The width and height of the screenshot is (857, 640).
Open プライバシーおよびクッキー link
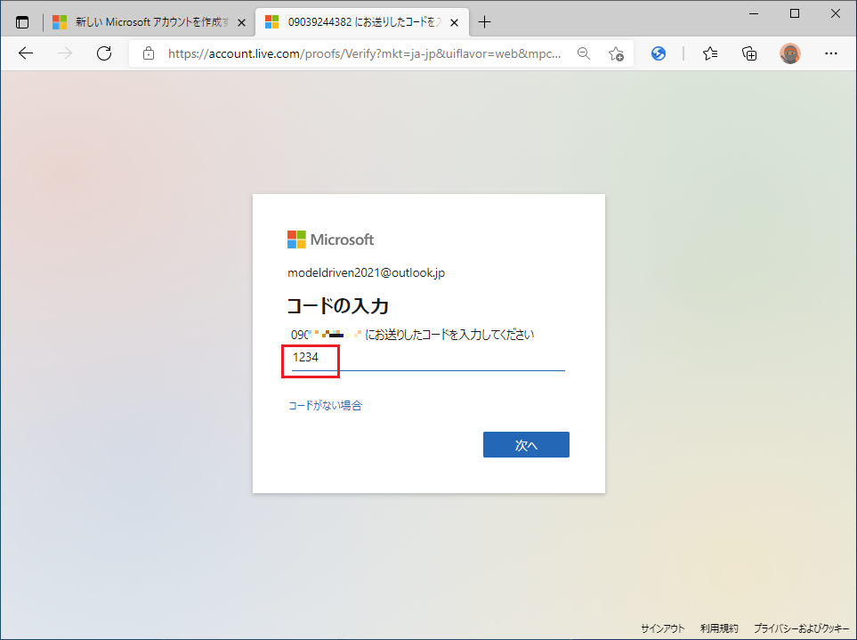coord(801,628)
